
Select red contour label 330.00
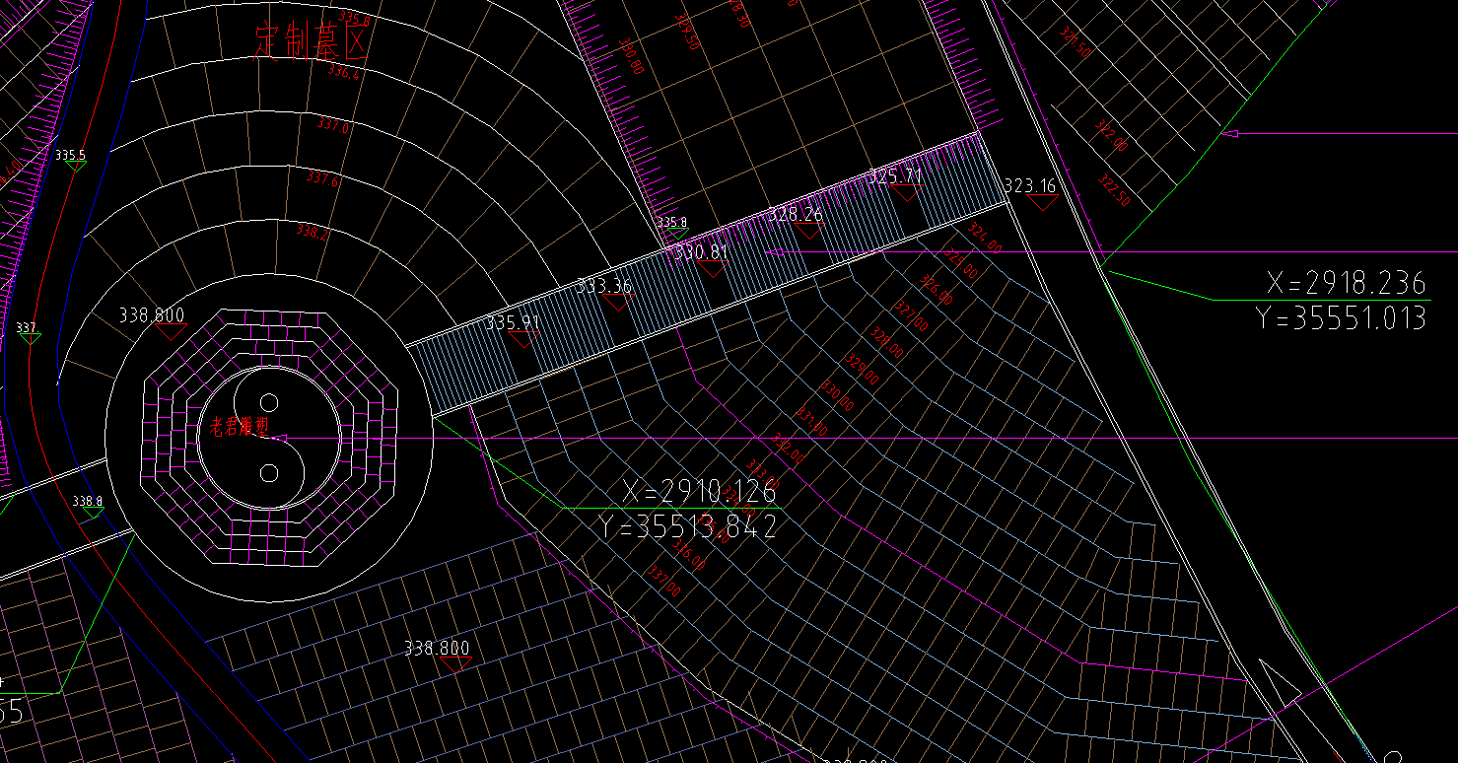pos(838,396)
